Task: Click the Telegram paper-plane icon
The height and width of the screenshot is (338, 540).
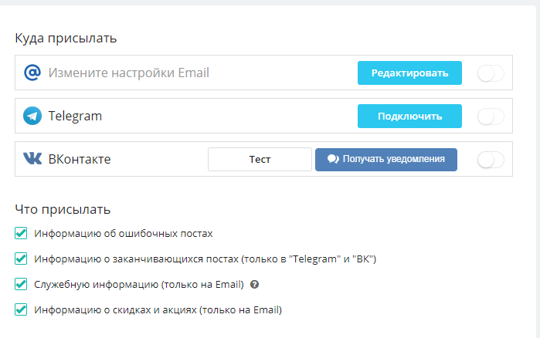Action: click(32, 116)
